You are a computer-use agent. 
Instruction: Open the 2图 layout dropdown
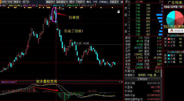click(72, 2)
